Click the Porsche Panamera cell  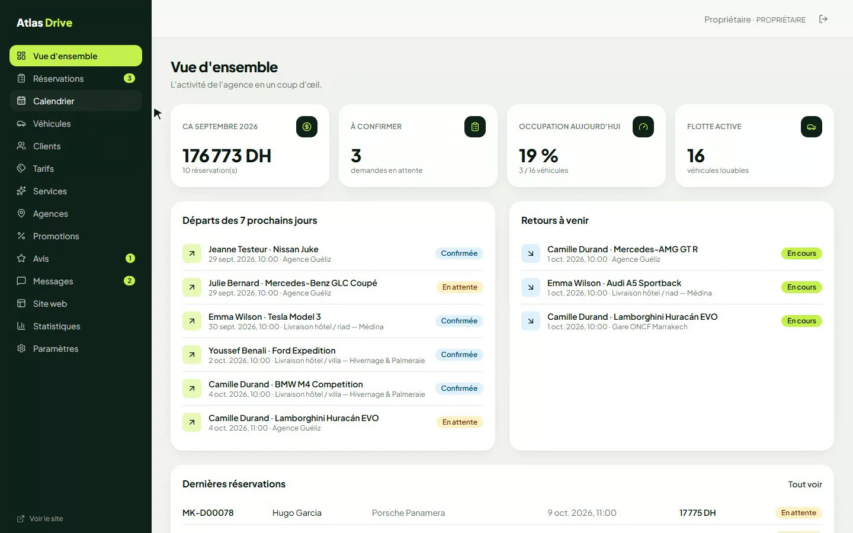(x=408, y=513)
